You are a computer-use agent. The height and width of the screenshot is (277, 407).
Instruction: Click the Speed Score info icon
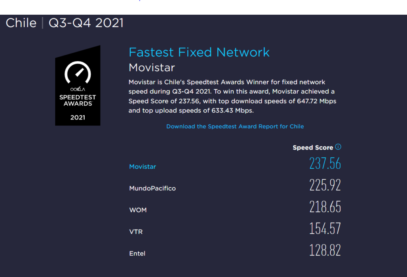coord(338,147)
